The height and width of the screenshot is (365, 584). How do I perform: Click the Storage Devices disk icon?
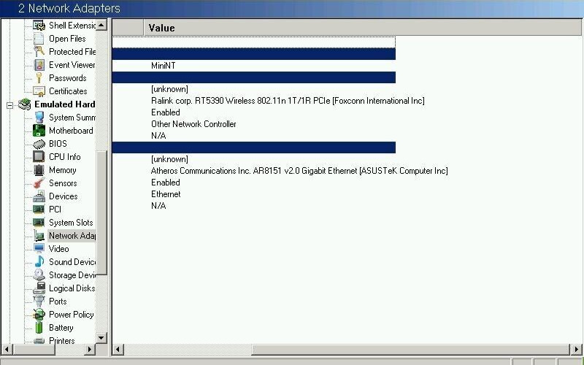point(39,275)
